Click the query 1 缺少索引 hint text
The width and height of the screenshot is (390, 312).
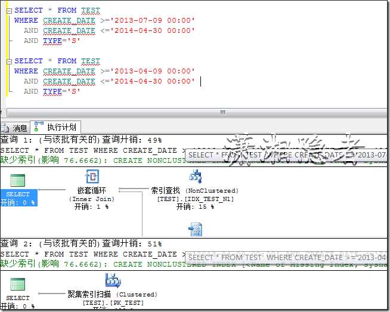193,160
